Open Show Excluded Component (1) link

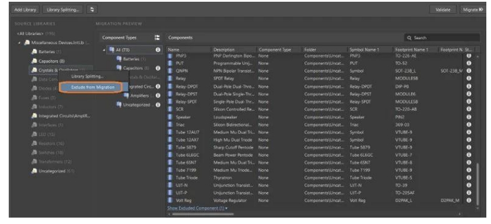[197, 208]
